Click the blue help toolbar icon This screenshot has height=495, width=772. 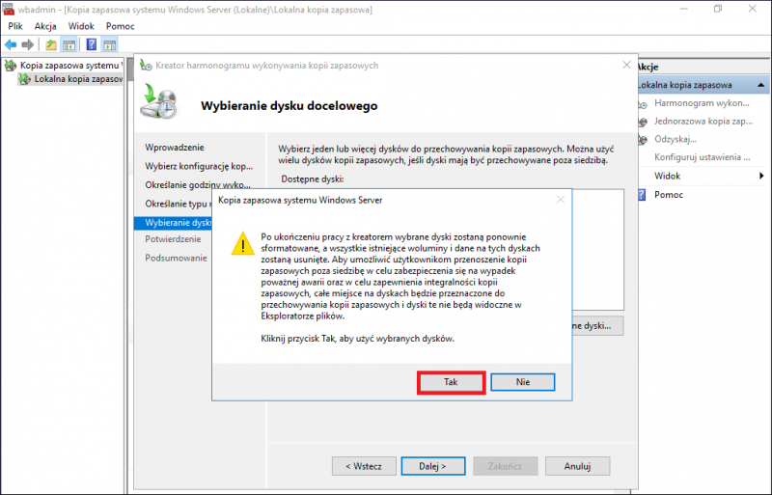tap(91, 44)
